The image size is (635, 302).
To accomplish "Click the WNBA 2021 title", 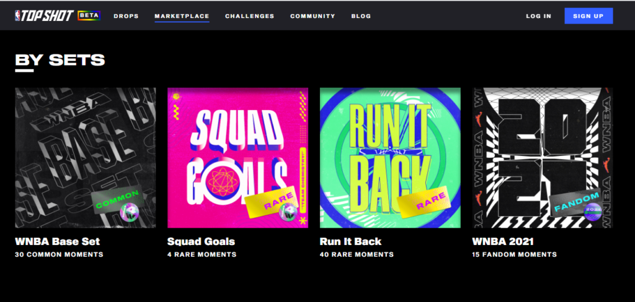I will pos(503,242).
